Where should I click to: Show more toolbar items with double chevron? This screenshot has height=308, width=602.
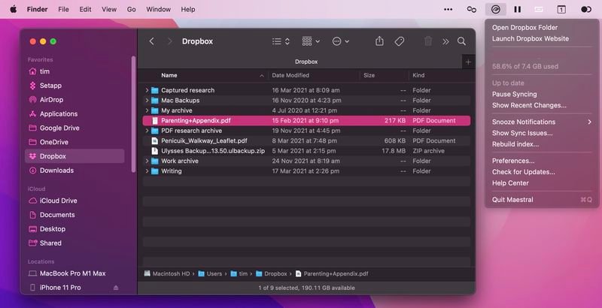coord(445,41)
